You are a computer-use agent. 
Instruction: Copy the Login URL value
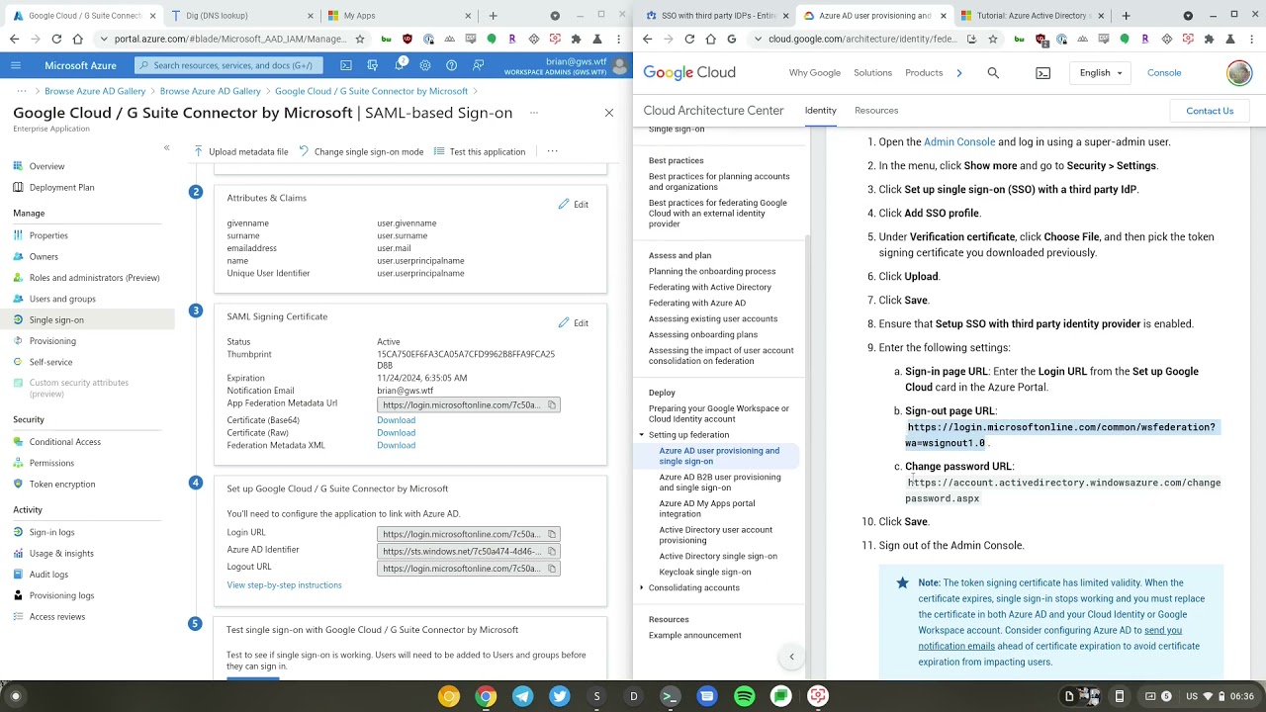coord(552,534)
